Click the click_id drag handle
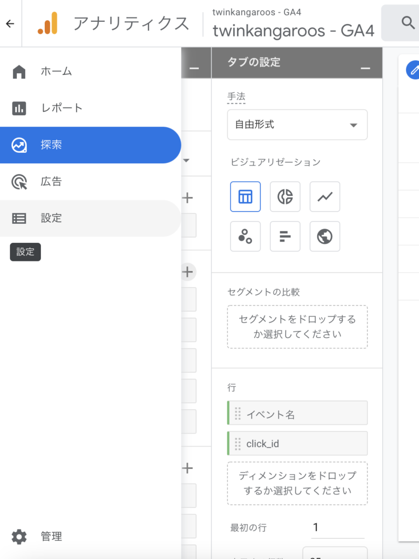Image resolution: width=419 pixels, height=559 pixels. click(238, 444)
